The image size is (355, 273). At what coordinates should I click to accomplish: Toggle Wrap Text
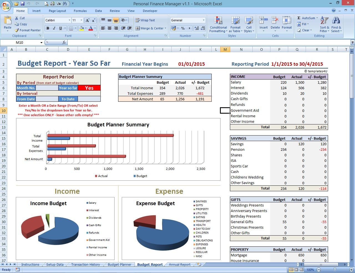pos(145,20)
